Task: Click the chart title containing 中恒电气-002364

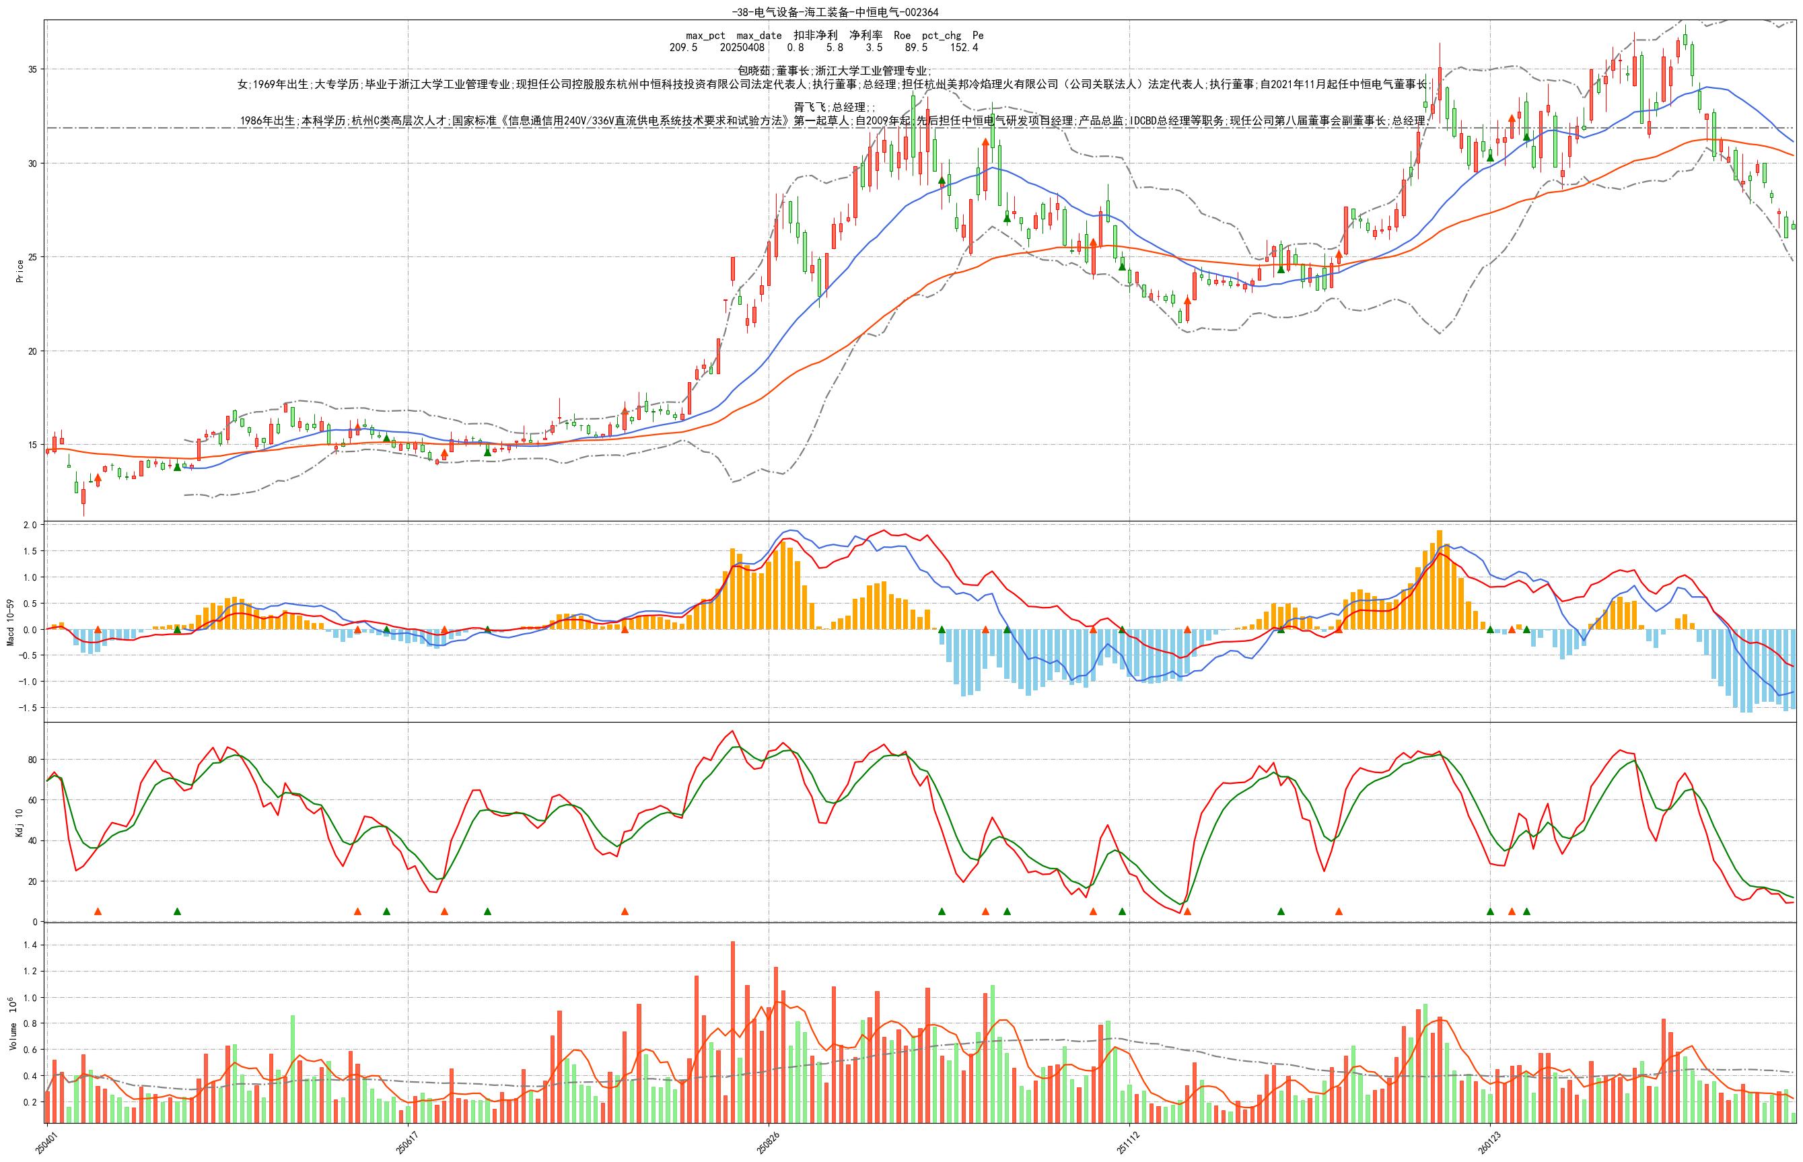Action: click(835, 12)
